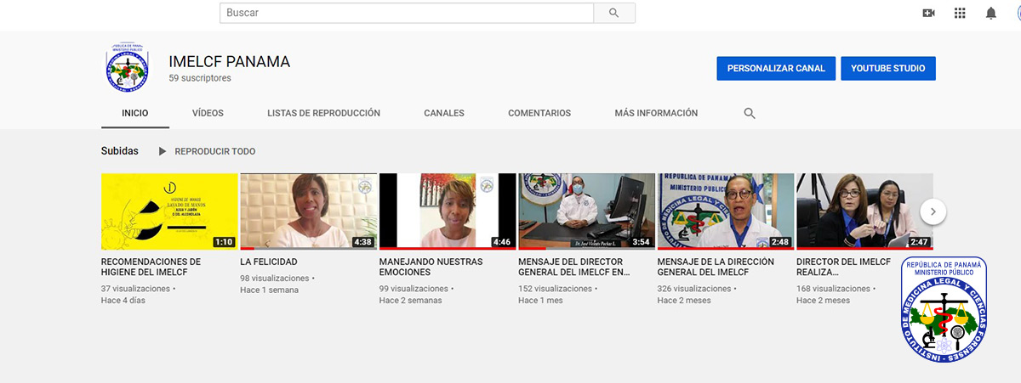This screenshot has width=1021, height=383.
Task: Click title Director del IMELCF Realiza
Action: coord(844,268)
